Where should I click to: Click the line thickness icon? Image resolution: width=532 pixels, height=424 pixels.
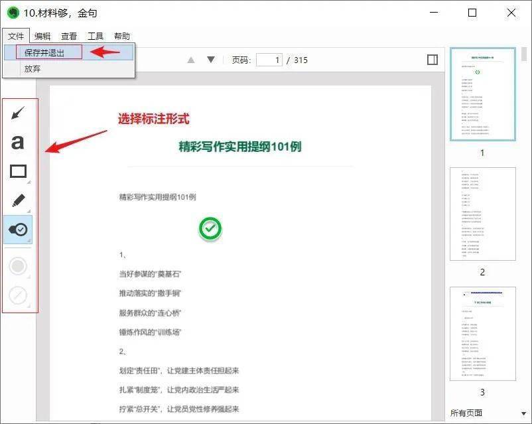click(19, 295)
